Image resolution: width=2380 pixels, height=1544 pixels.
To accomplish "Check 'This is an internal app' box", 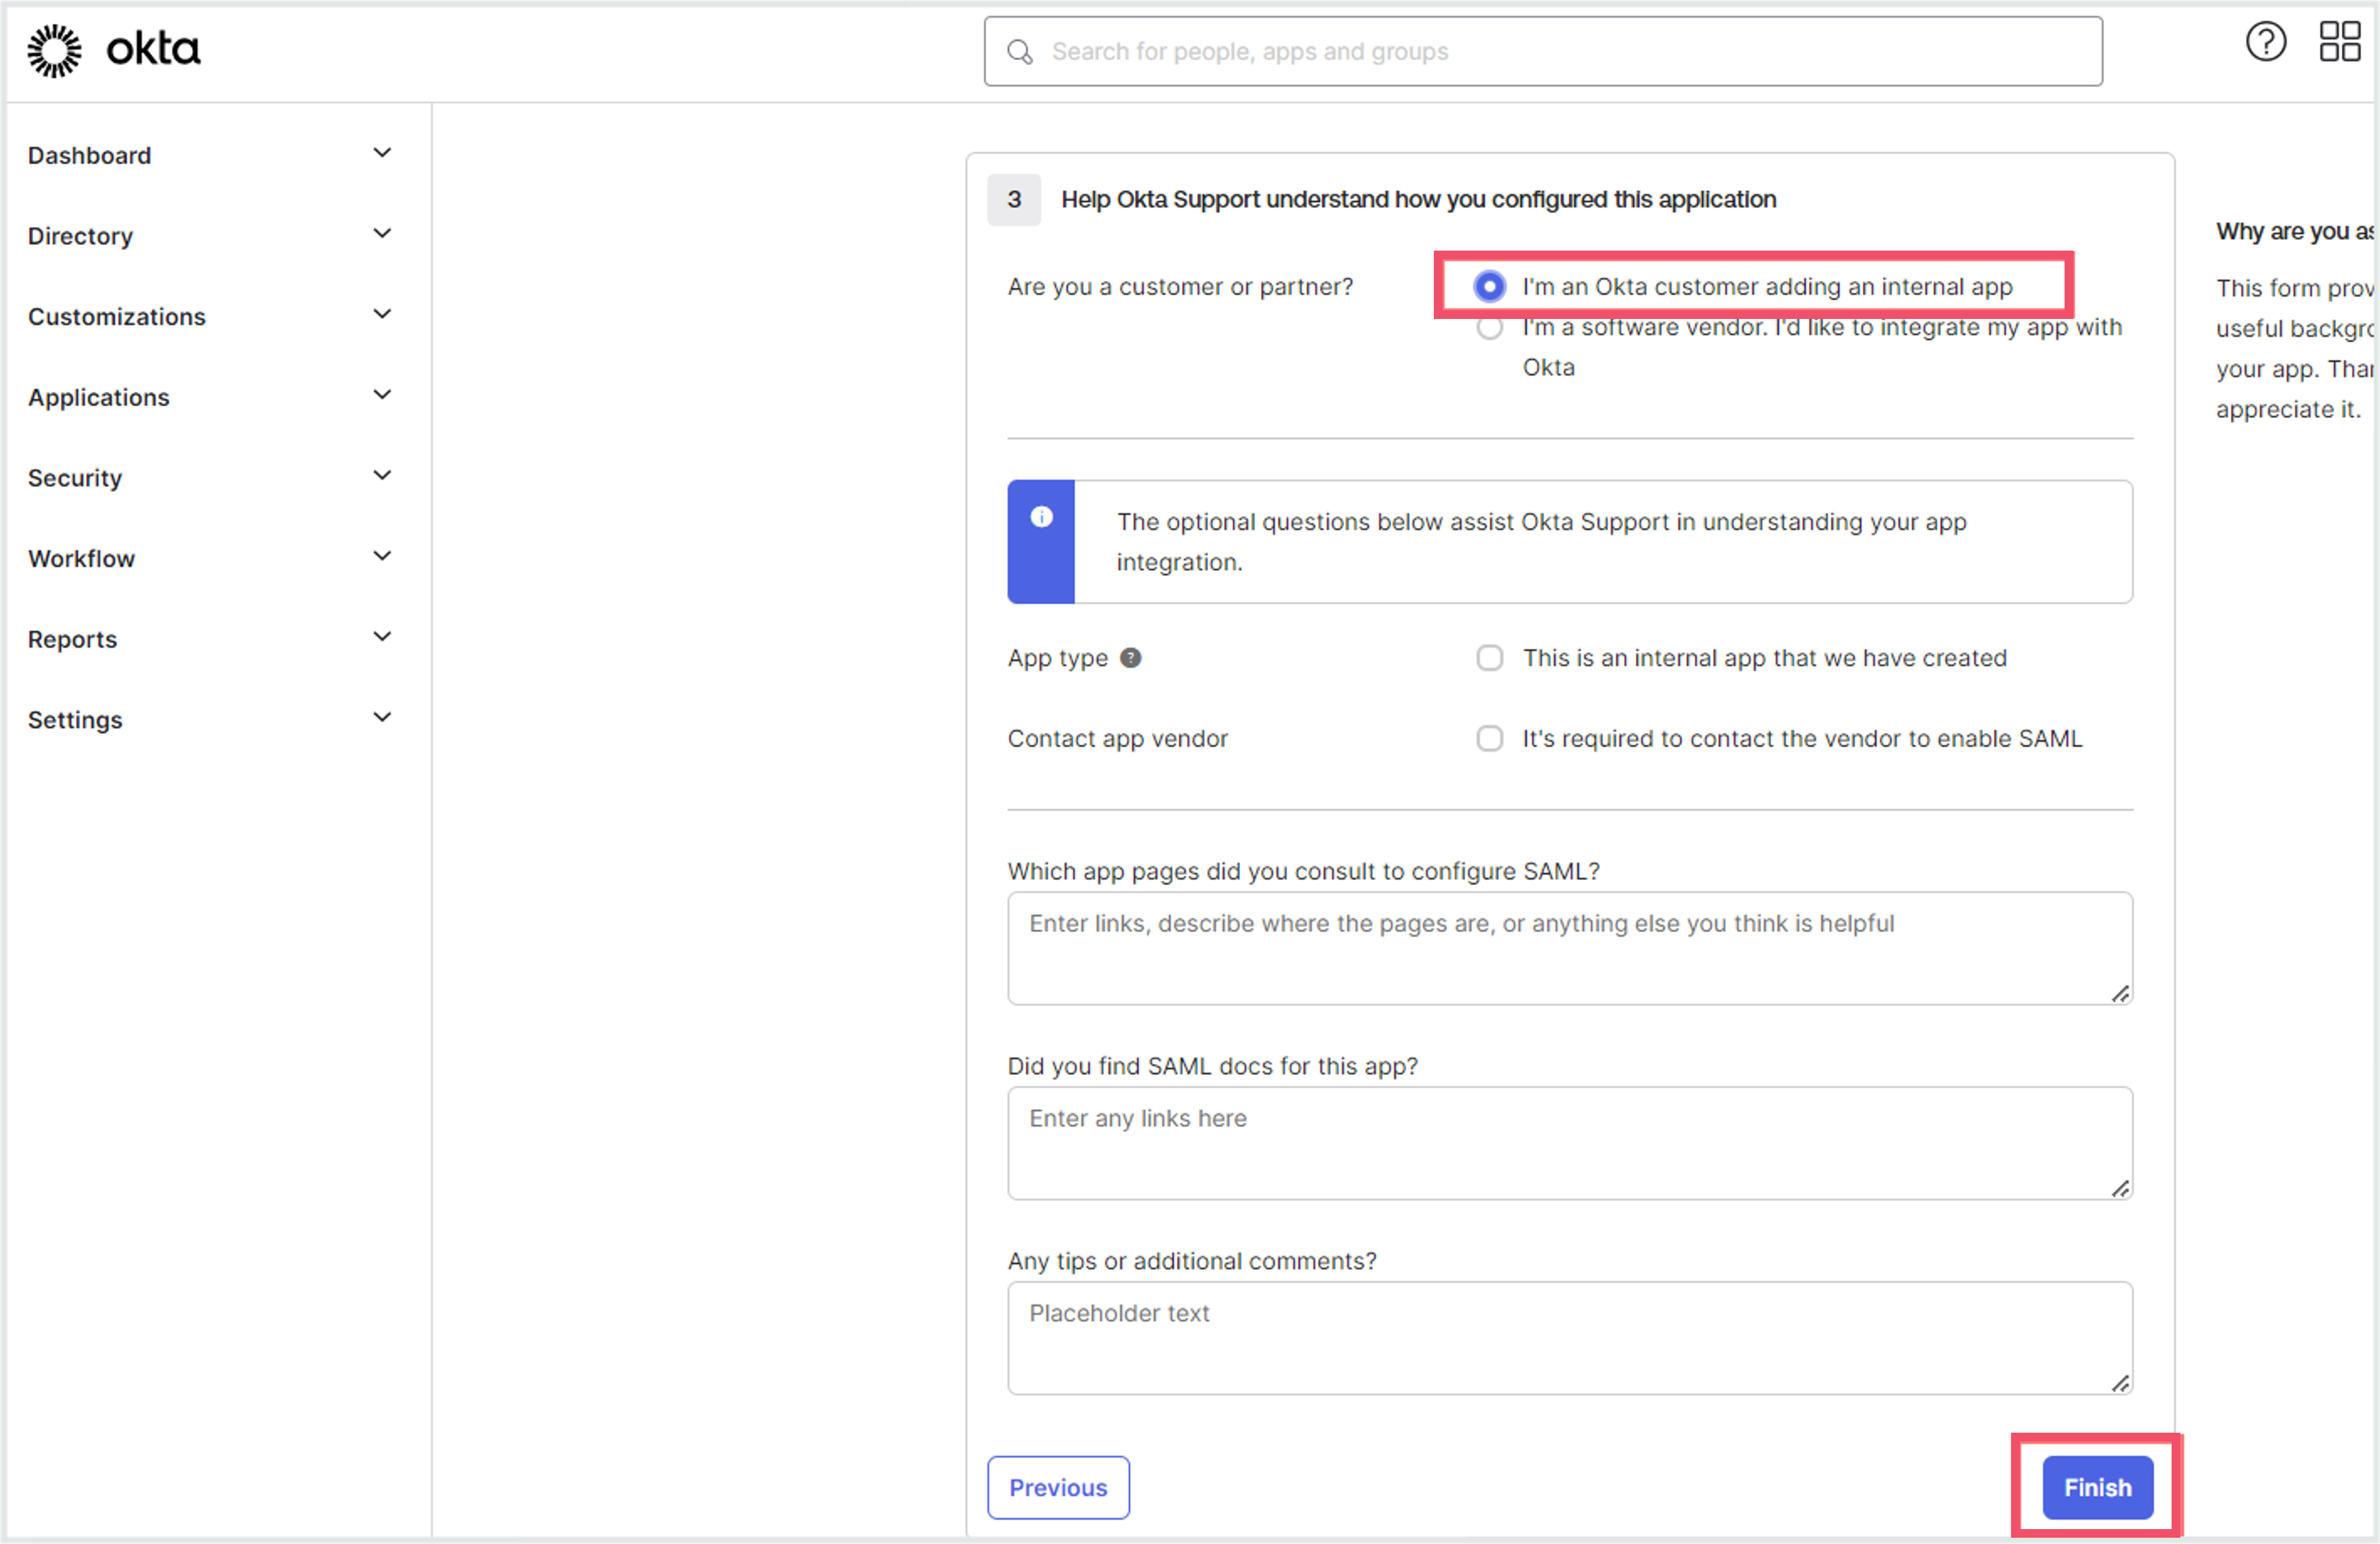I will coord(1489,659).
